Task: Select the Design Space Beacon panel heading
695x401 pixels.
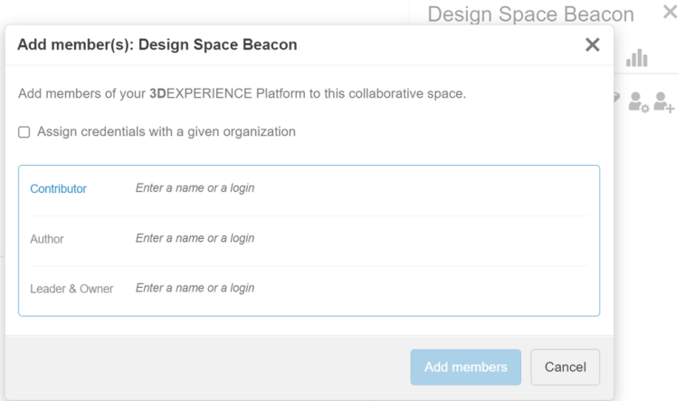Action: click(530, 14)
